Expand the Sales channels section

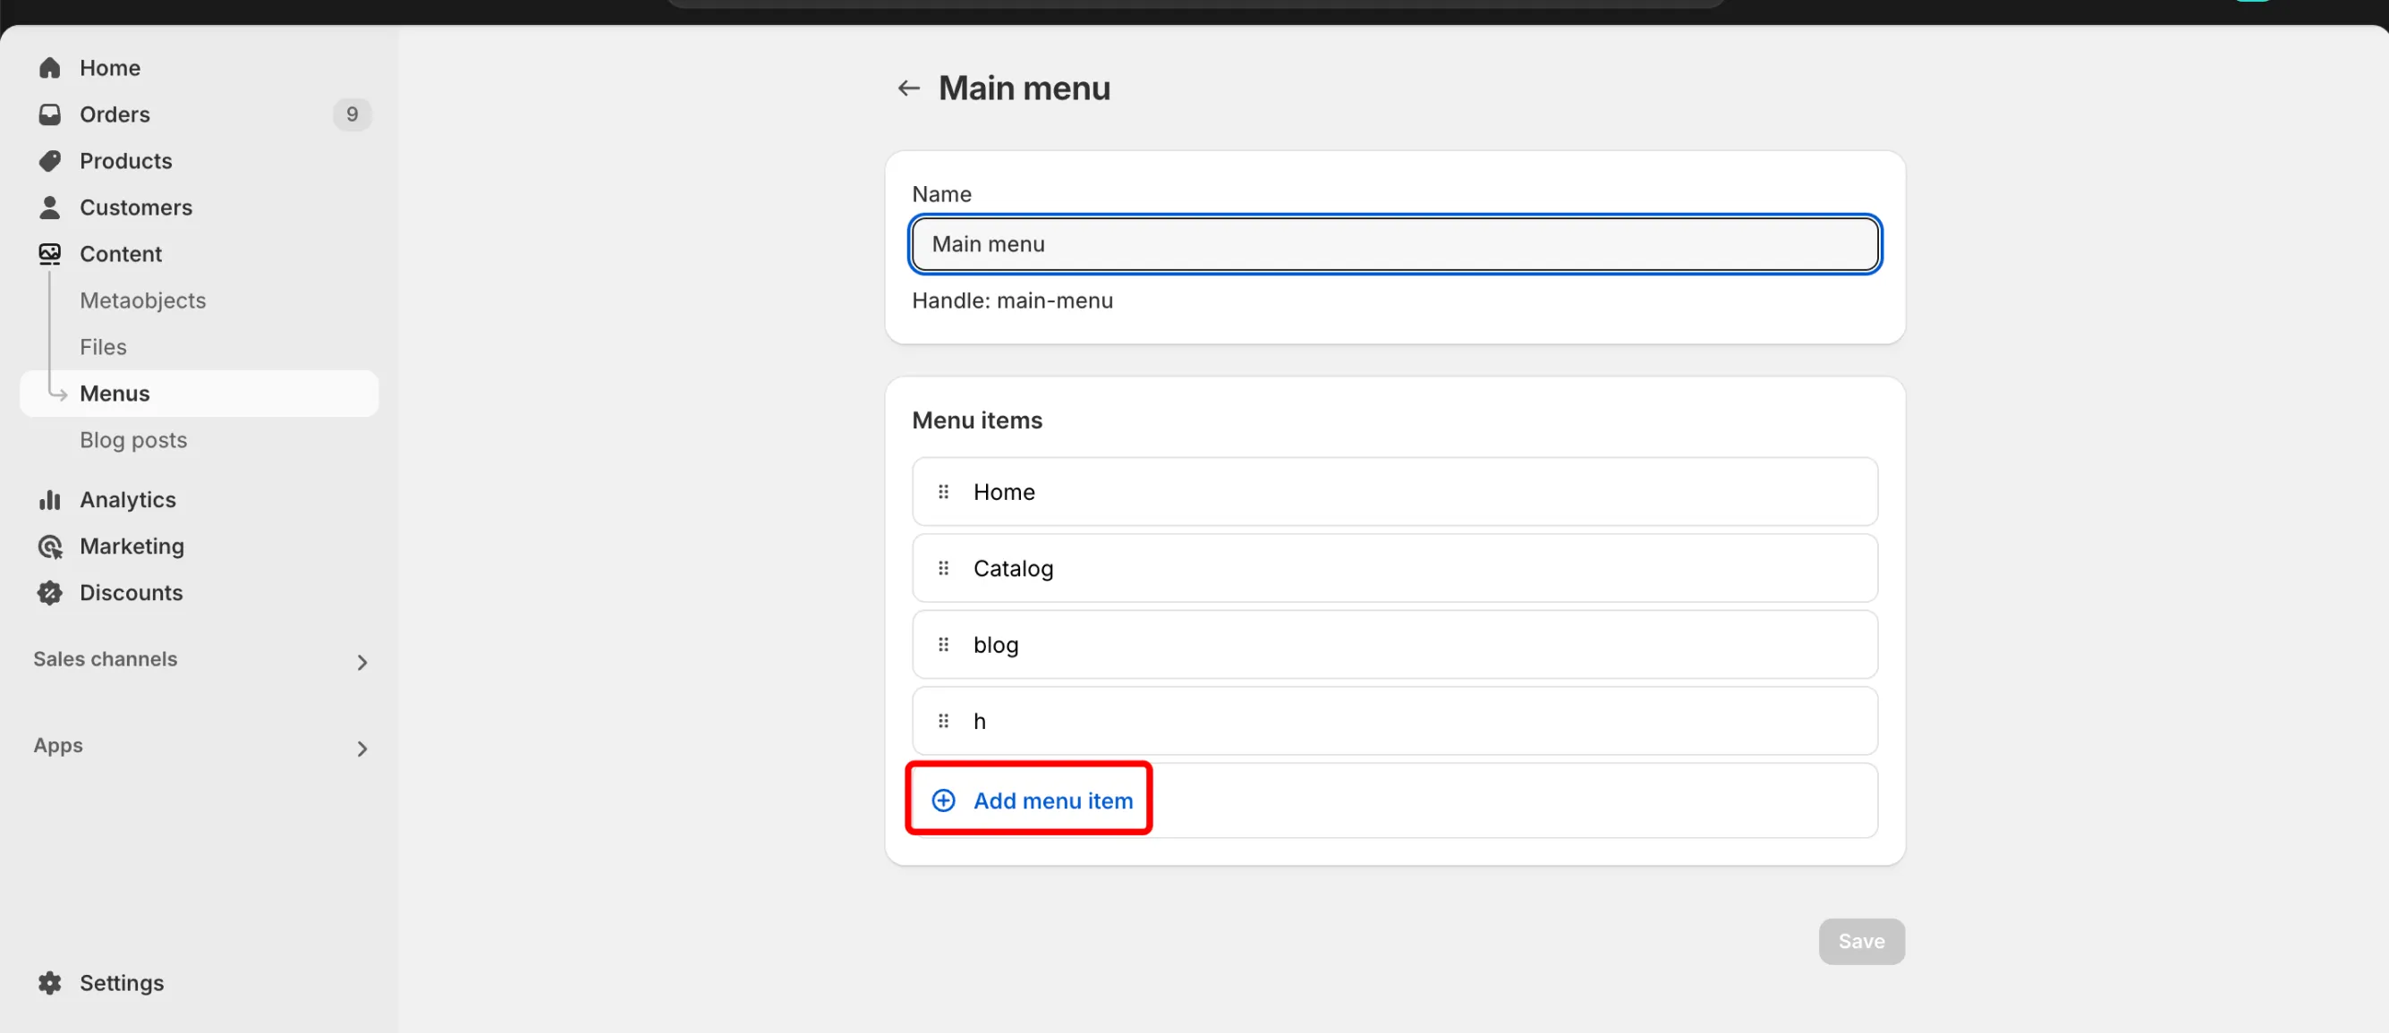tap(362, 662)
